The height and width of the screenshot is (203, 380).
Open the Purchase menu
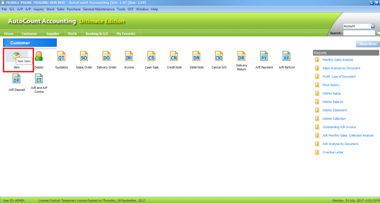tap(74, 9)
